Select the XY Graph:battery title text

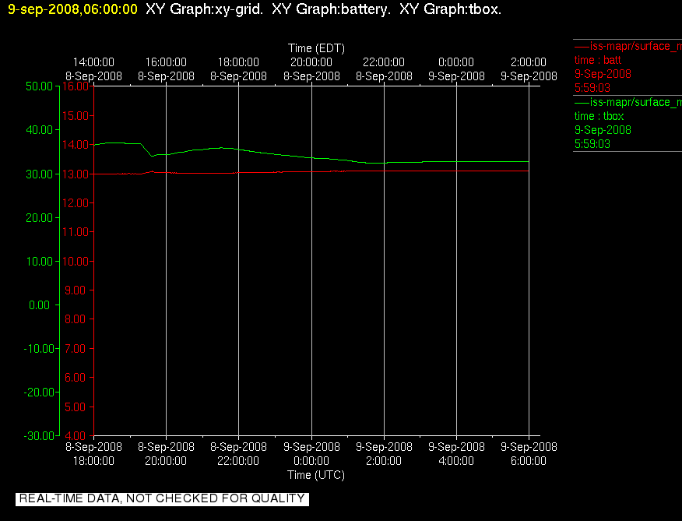tap(331, 9)
